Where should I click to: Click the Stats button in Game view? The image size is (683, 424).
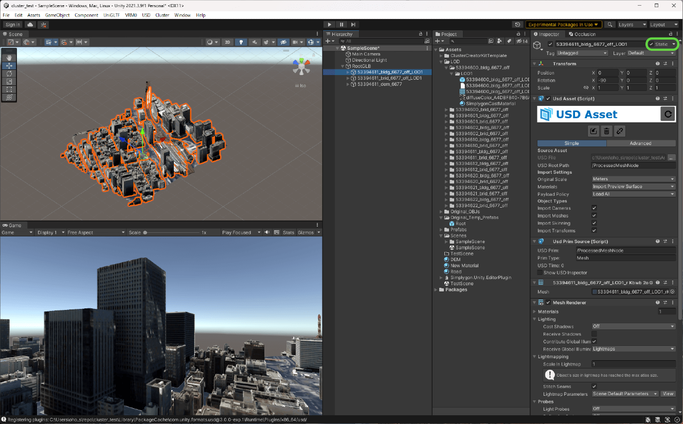[289, 232]
